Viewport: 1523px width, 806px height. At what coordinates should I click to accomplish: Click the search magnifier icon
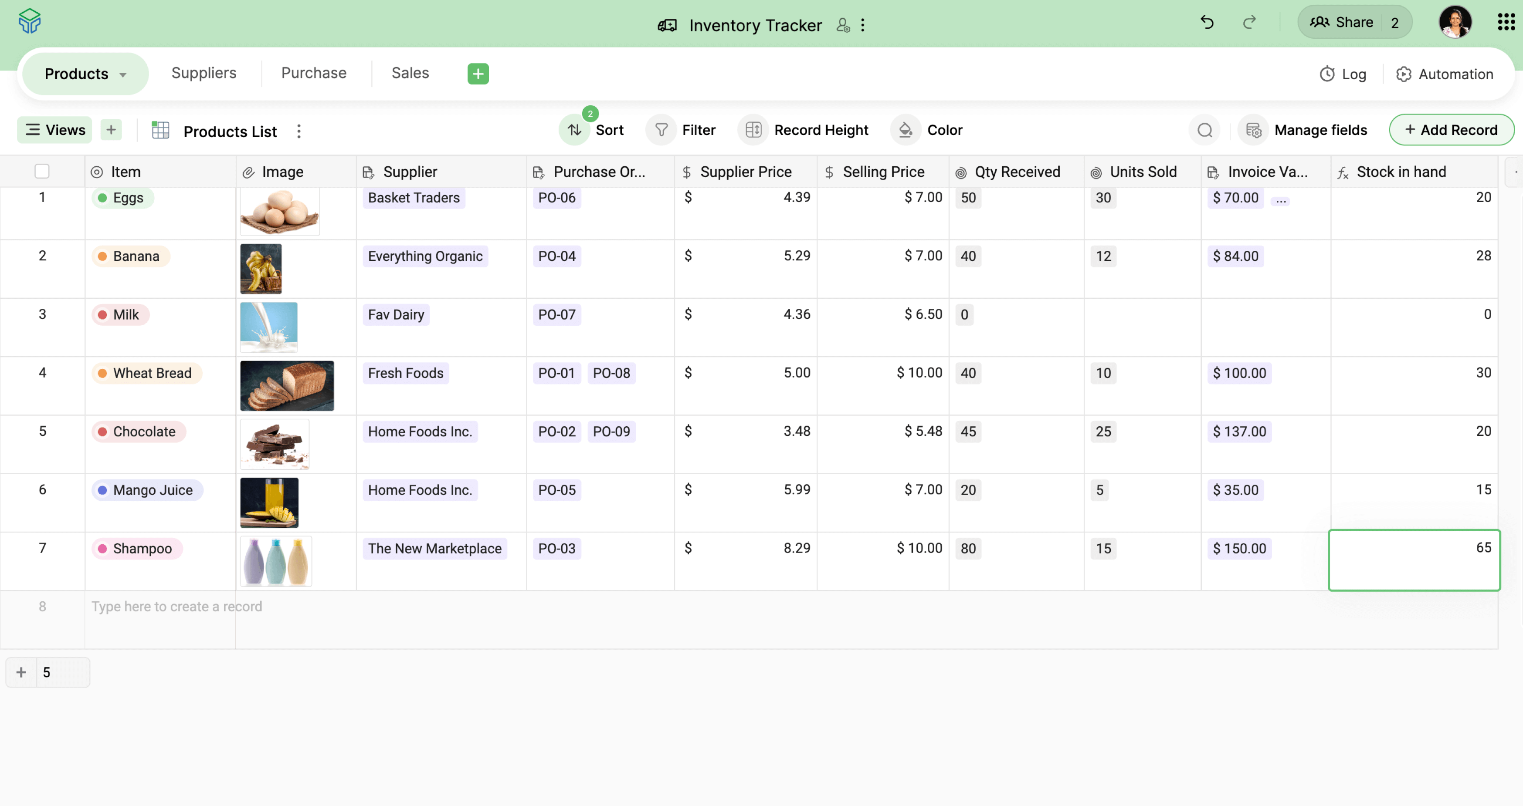pyautogui.click(x=1204, y=130)
